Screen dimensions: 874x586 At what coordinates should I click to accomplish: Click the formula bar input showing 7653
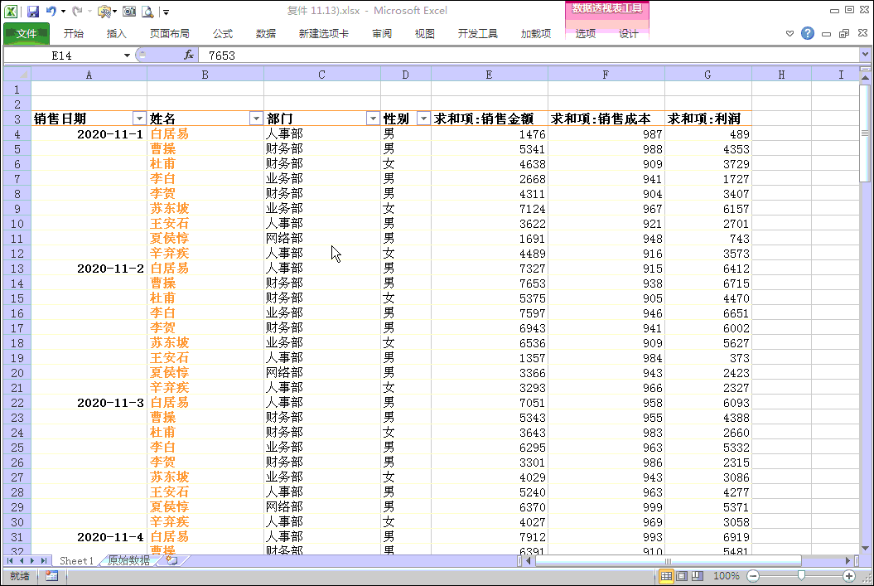(x=529, y=56)
